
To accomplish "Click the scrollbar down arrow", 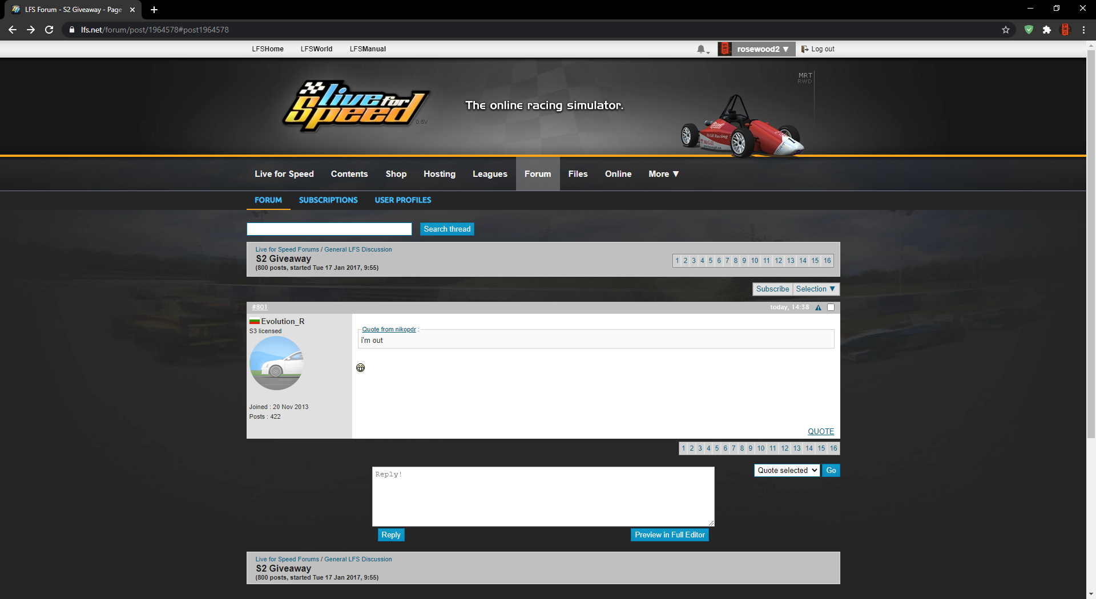I will point(1091,594).
